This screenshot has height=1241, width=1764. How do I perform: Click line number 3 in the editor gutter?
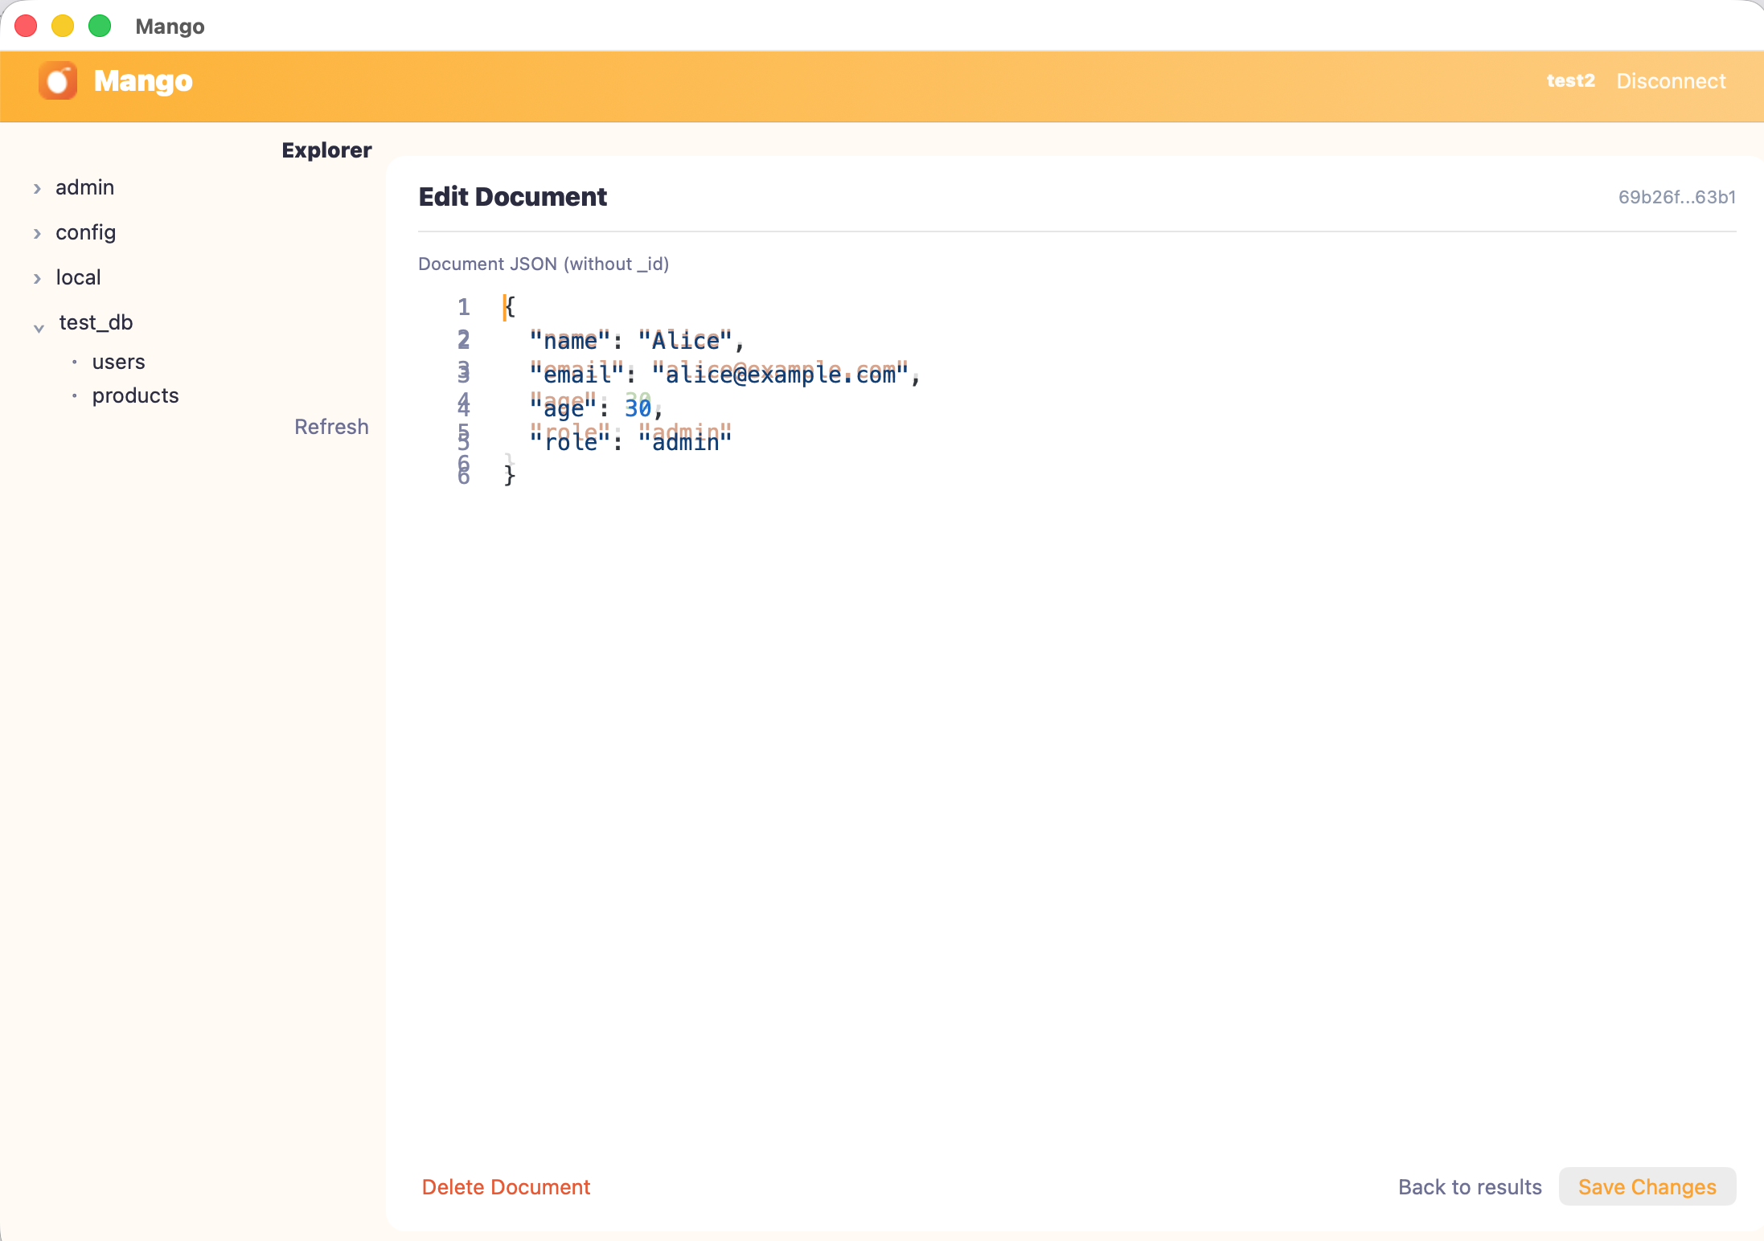coord(464,372)
